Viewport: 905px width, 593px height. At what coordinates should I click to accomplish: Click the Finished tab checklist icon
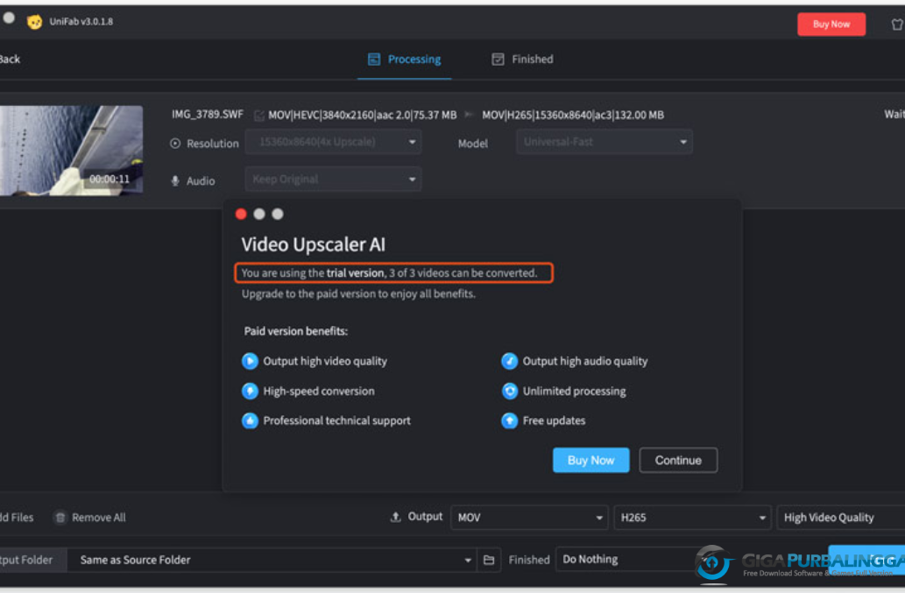pyautogui.click(x=498, y=59)
